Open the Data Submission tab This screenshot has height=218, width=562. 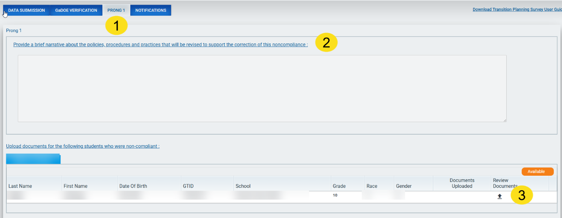click(x=27, y=11)
